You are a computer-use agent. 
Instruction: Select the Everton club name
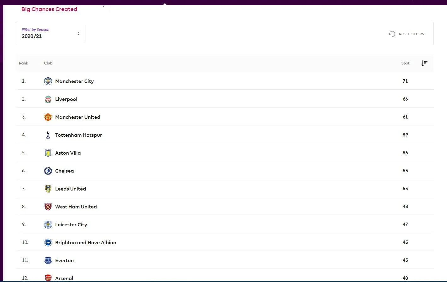coord(64,261)
